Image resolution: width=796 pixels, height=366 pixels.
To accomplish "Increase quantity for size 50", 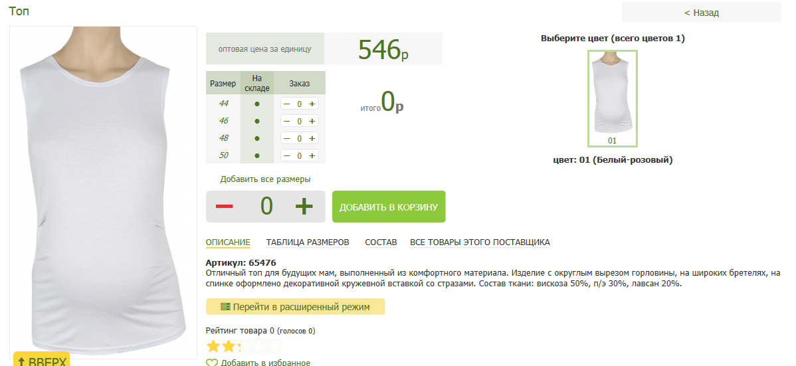I will click(312, 155).
